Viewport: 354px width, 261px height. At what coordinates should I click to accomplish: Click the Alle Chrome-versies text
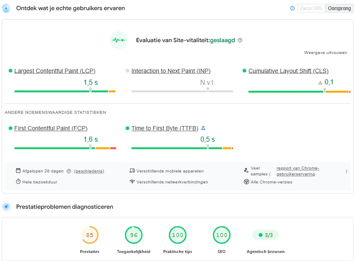pyautogui.click(x=271, y=182)
